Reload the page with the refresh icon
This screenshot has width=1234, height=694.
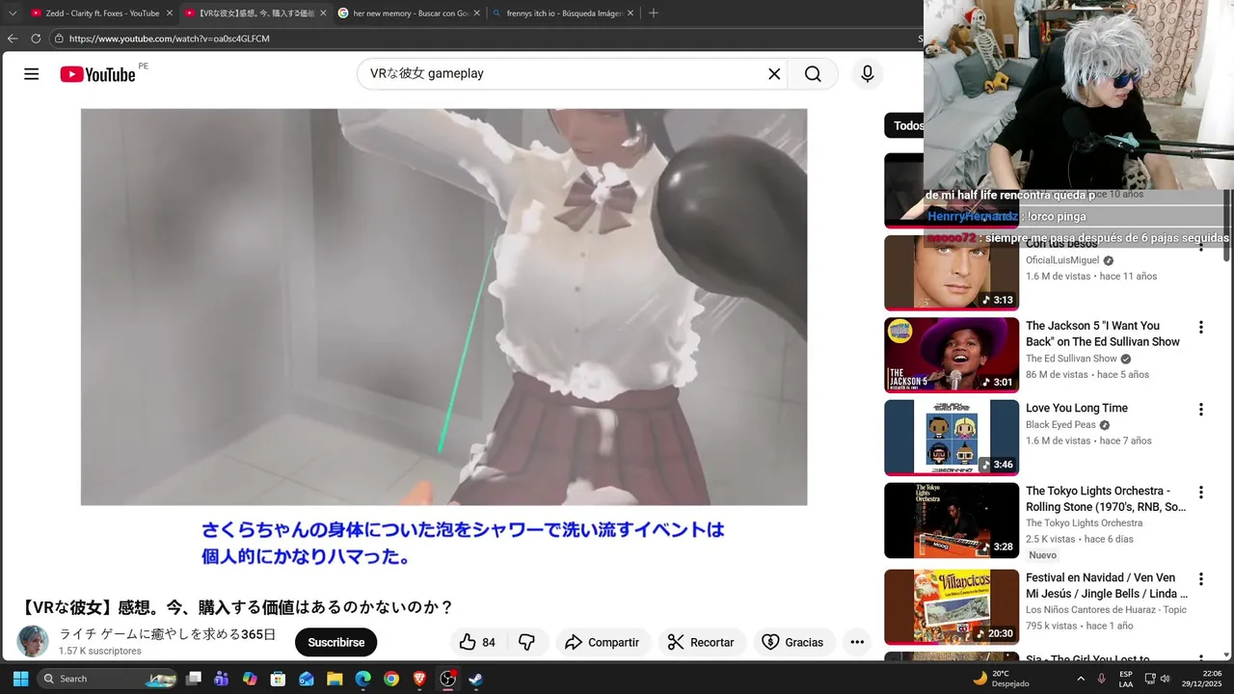click(x=36, y=39)
